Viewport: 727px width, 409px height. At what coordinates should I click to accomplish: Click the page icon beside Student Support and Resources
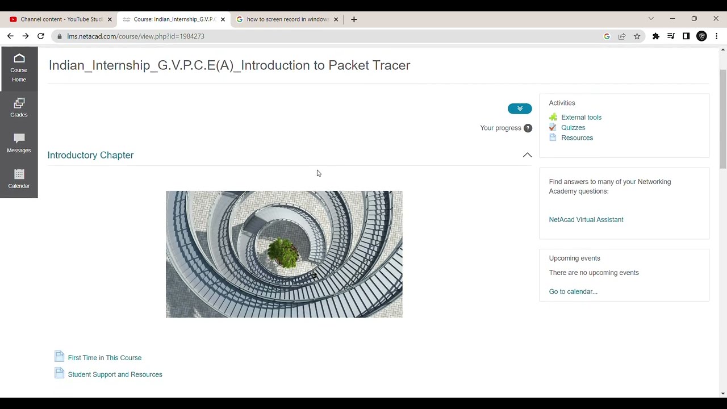point(60,373)
